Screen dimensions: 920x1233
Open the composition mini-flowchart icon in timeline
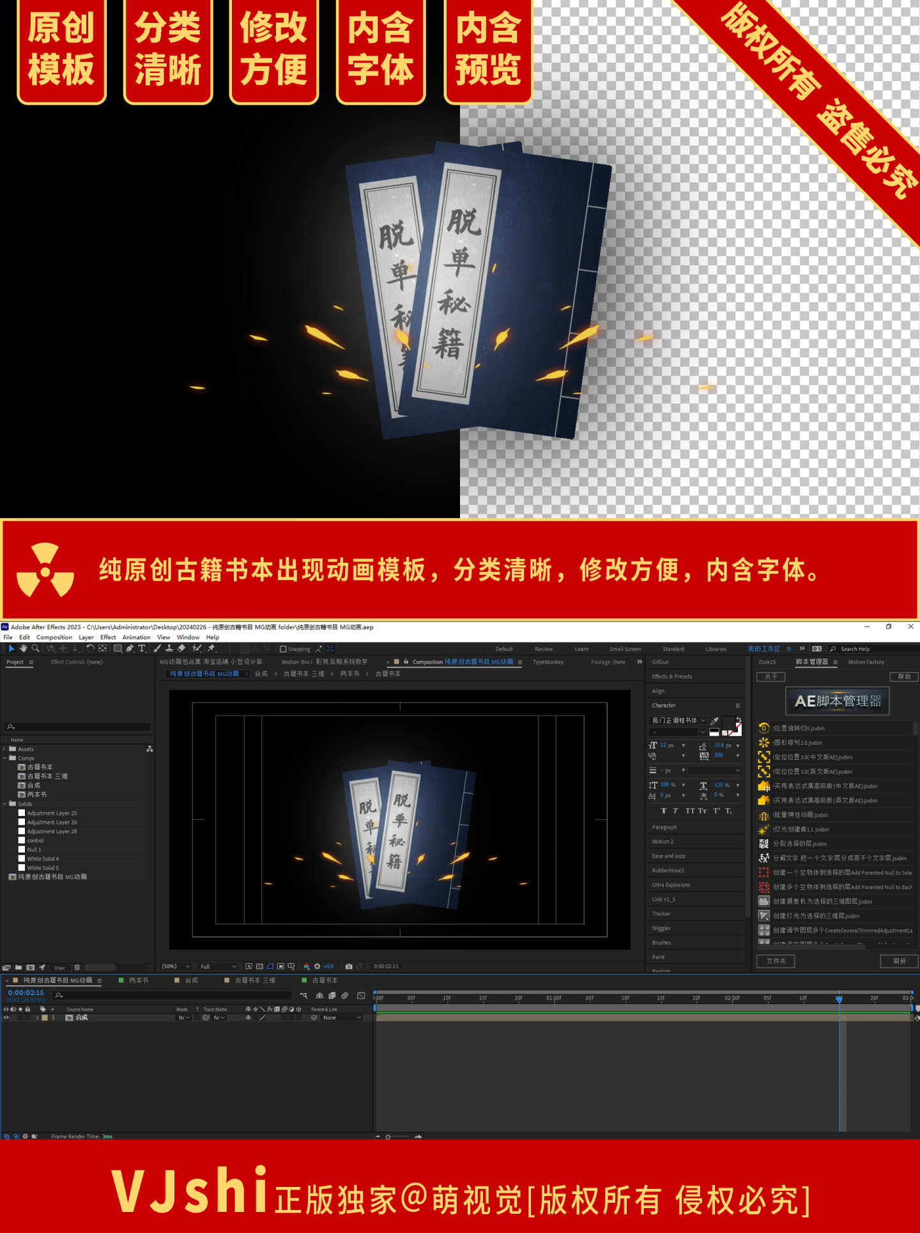(303, 996)
